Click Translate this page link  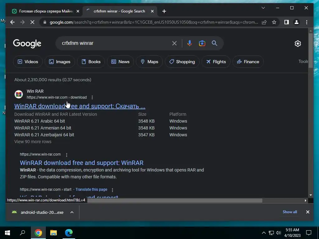(x=91, y=190)
